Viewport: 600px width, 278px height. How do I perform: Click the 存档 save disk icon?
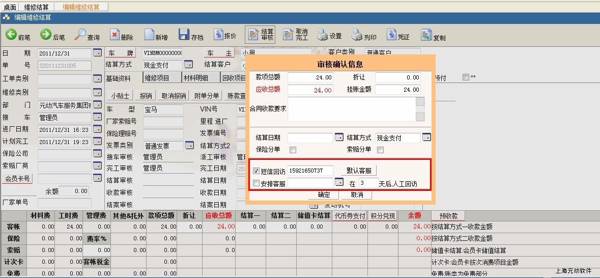(x=184, y=35)
